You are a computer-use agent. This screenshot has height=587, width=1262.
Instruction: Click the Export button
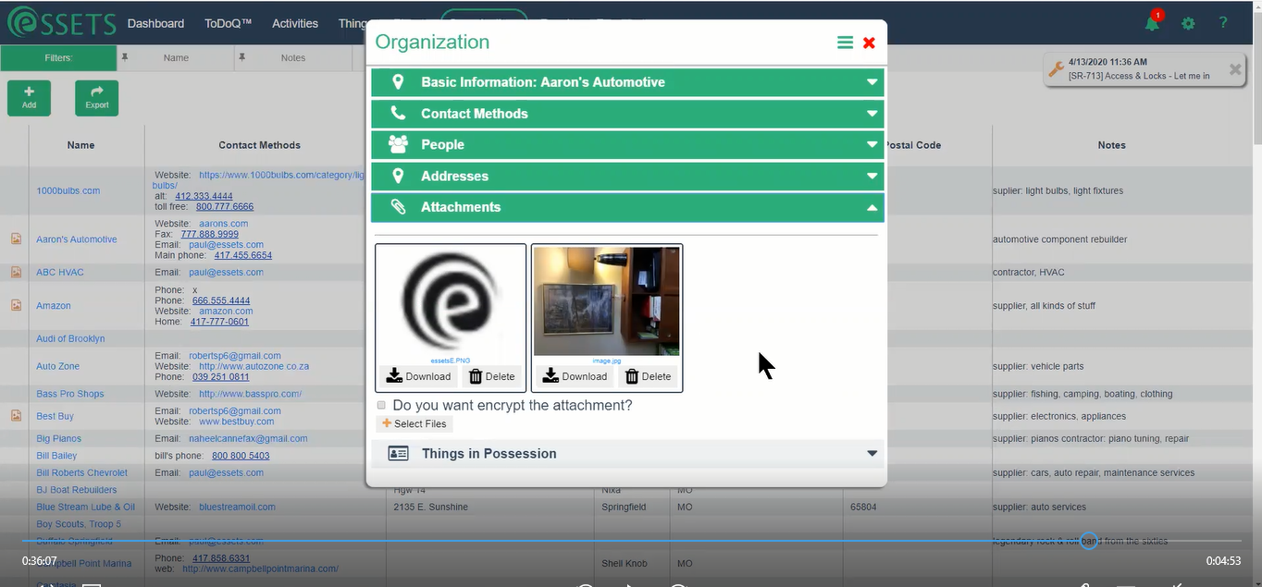97,98
